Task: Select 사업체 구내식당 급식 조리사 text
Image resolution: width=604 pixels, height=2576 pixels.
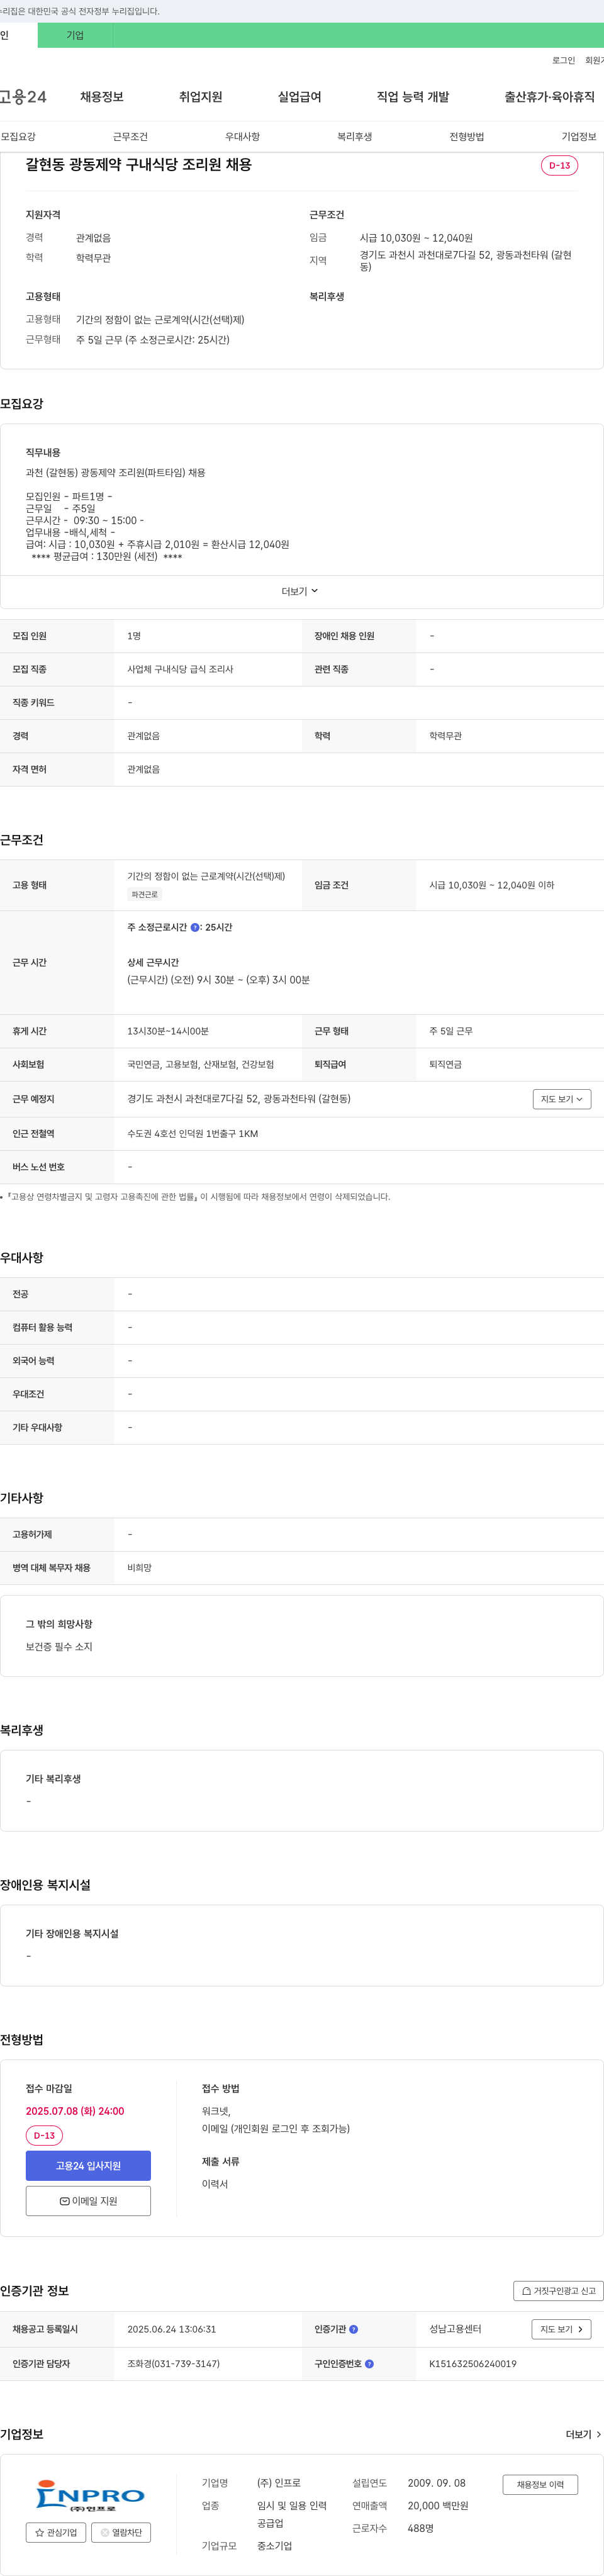Action: [180, 669]
